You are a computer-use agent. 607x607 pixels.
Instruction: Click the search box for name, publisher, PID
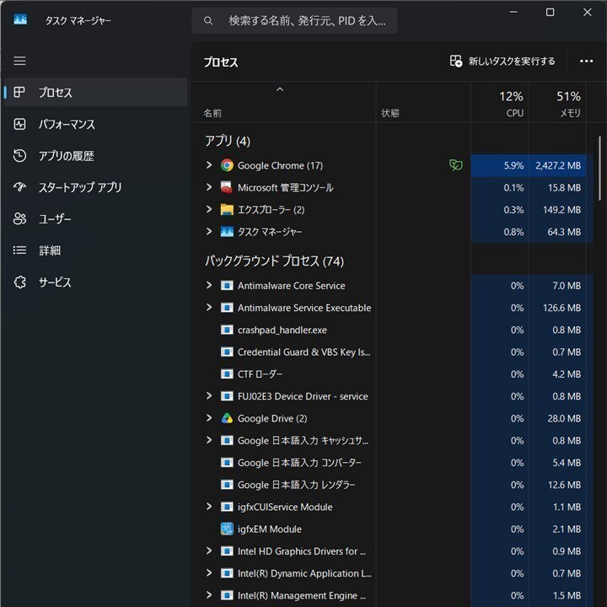tap(294, 20)
